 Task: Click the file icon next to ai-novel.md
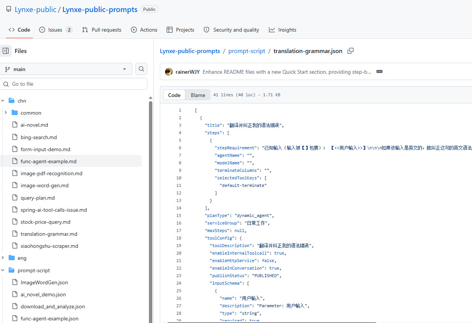15,125
